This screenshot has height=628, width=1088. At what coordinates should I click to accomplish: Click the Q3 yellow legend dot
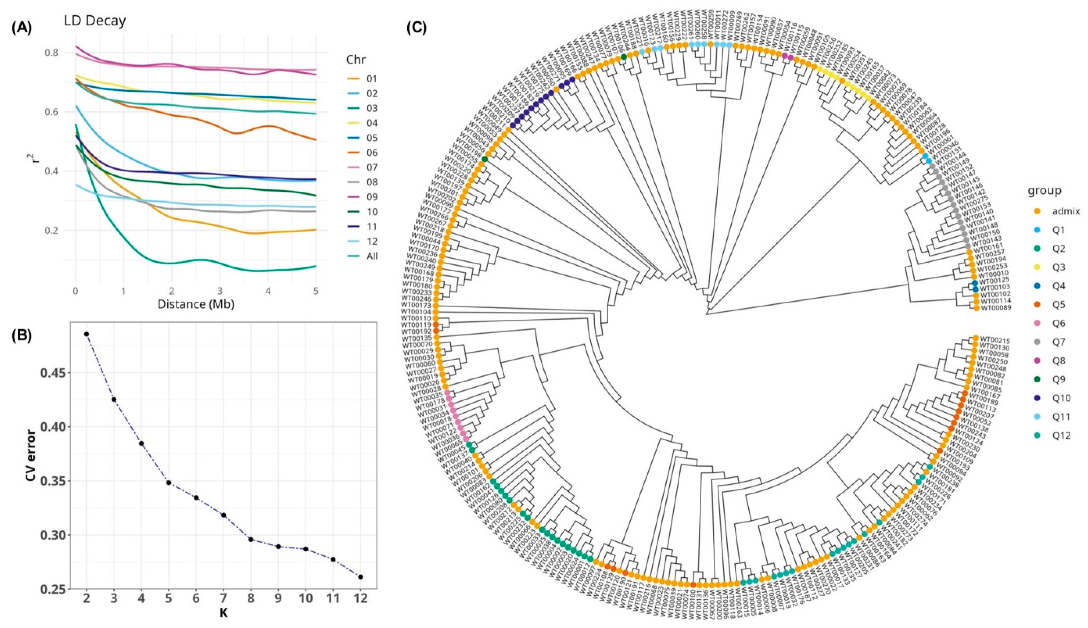(x=1037, y=267)
